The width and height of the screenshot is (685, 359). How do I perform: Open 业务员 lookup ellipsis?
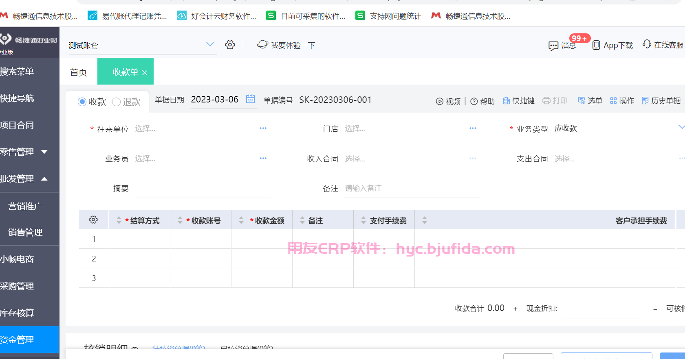(263, 158)
